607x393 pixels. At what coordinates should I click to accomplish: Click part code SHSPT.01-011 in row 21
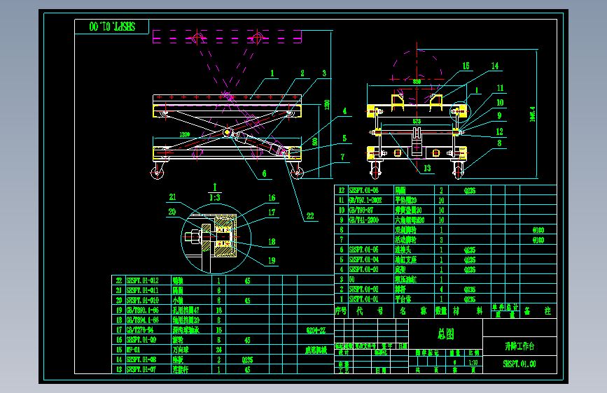coord(142,290)
